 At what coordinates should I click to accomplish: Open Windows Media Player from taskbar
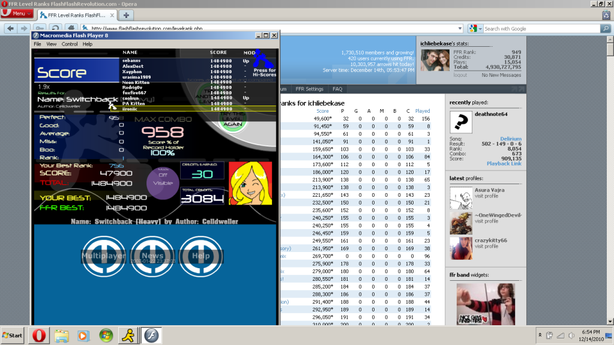click(83, 335)
